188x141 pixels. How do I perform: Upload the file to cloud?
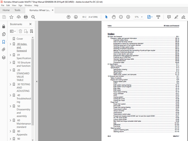(18, 17)
